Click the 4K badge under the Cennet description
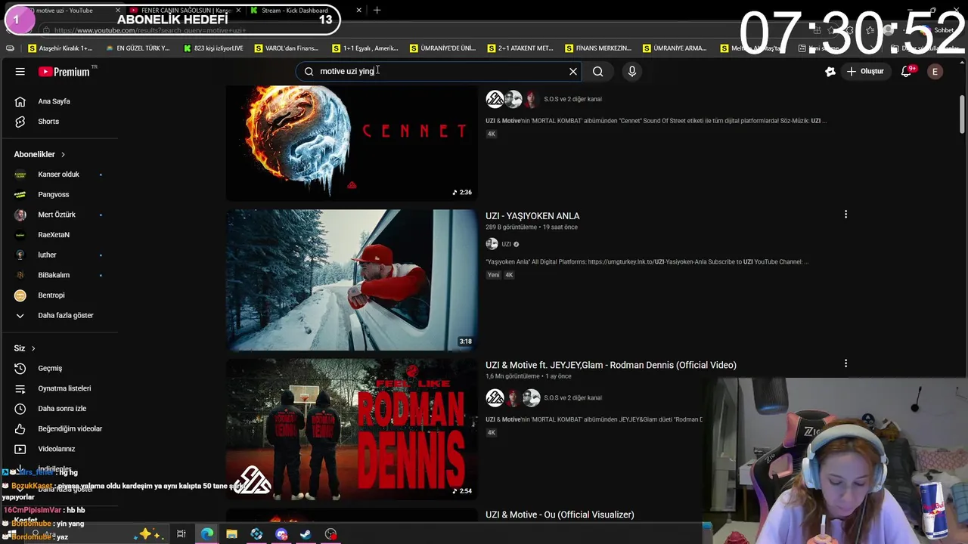 pyautogui.click(x=491, y=134)
